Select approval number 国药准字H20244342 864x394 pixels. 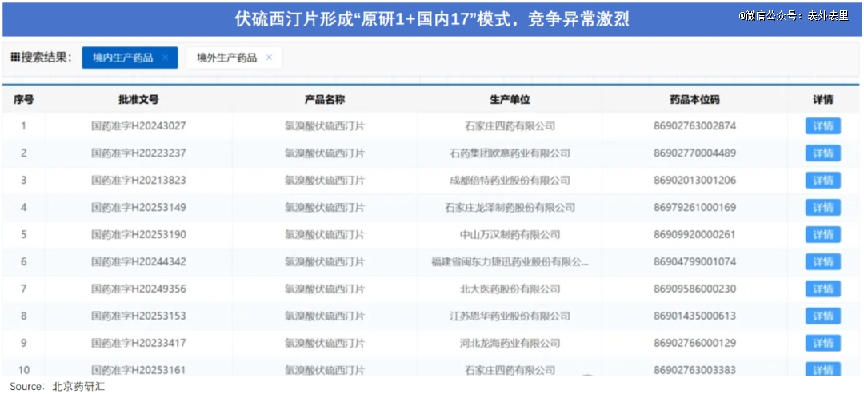tap(138, 262)
